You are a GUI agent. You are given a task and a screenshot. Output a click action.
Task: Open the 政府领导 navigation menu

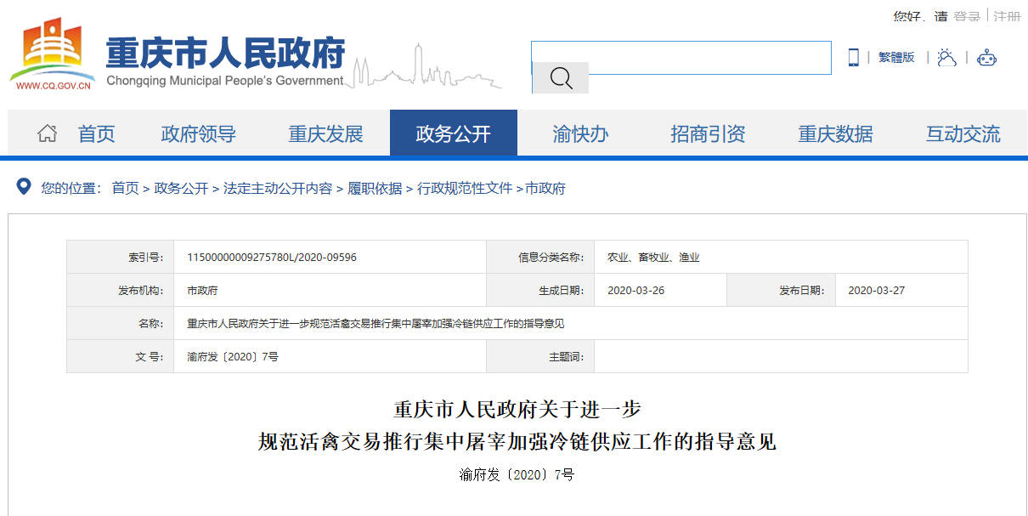tap(199, 133)
